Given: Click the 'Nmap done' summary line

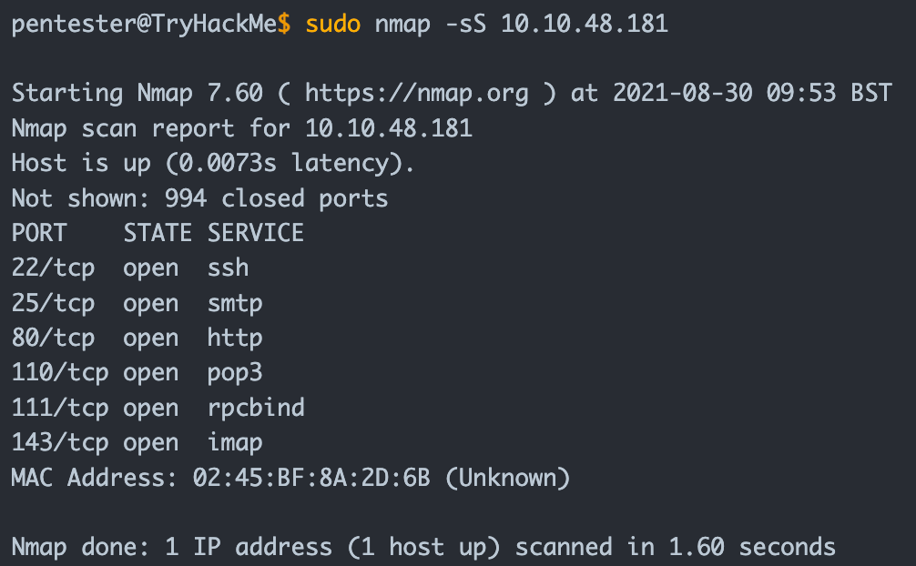Looking at the screenshot, I should coord(423,547).
